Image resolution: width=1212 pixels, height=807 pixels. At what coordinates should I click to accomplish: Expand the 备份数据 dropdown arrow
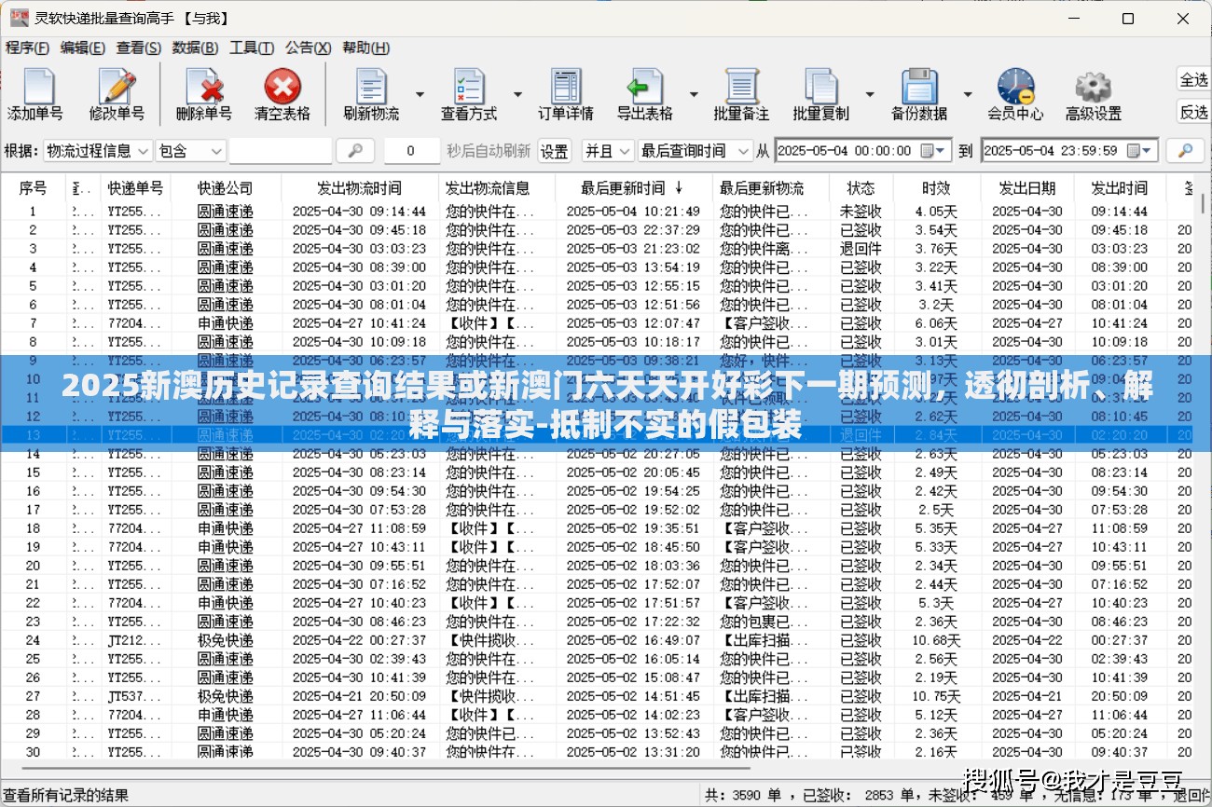[967, 94]
